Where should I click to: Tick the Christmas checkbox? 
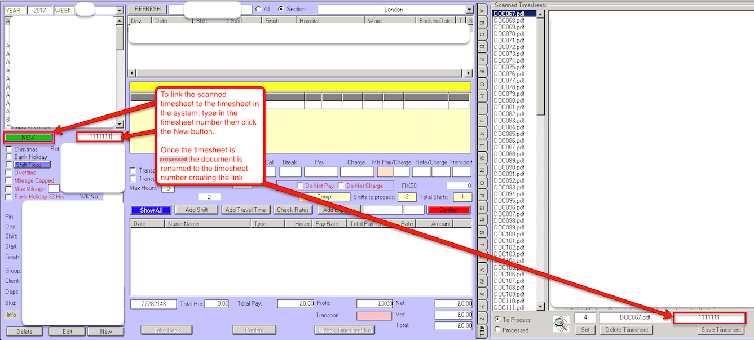[8, 149]
